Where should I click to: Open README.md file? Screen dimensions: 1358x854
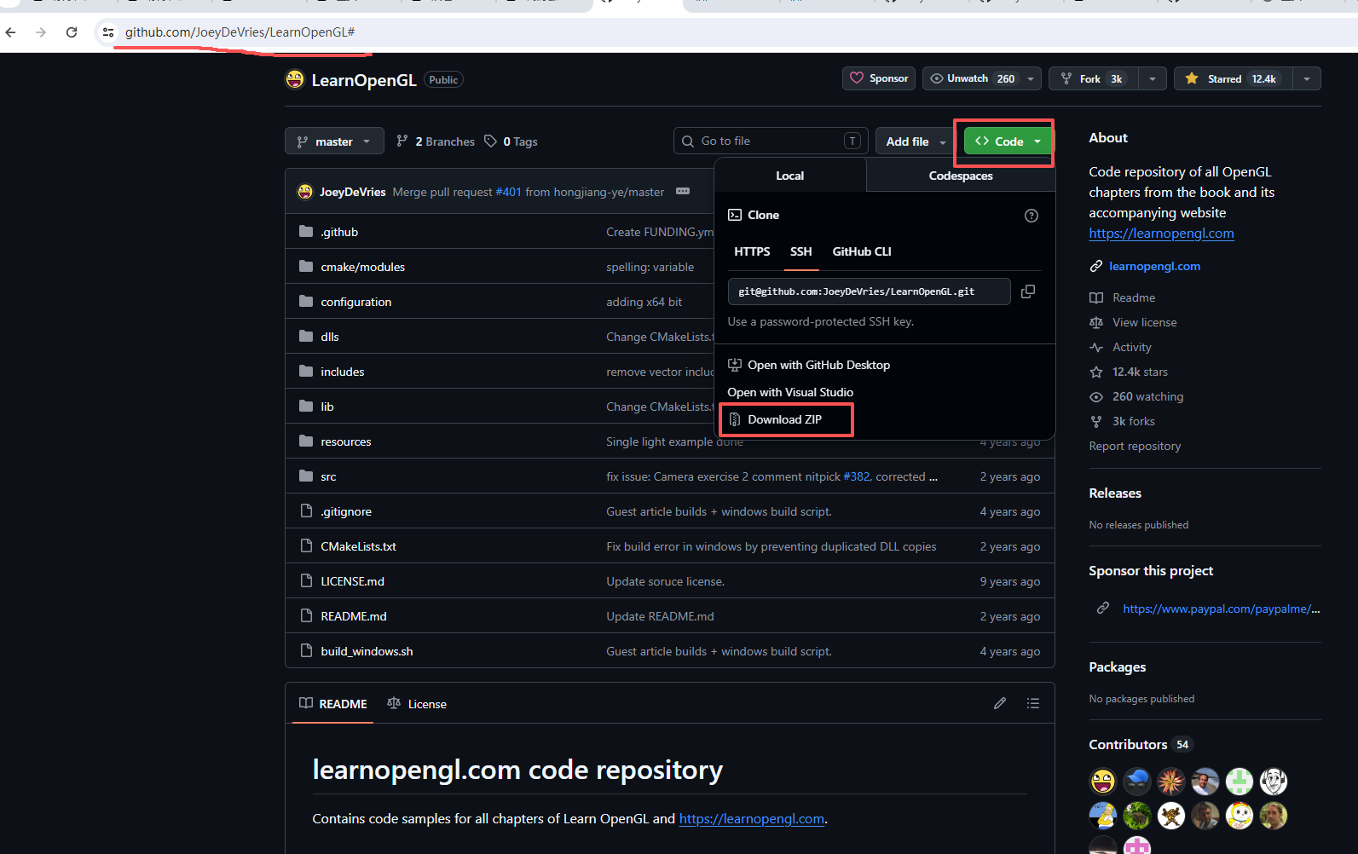[x=353, y=616]
